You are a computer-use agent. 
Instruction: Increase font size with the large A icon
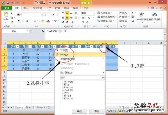click(53, 15)
